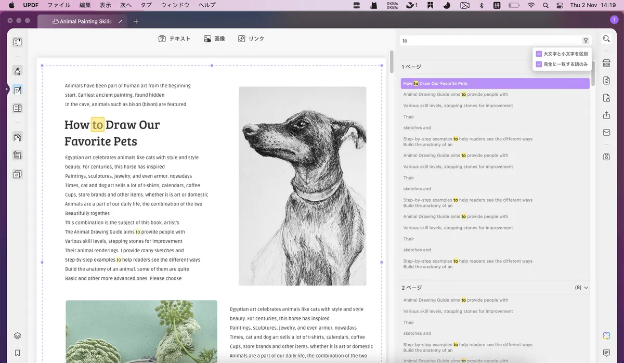Image resolution: width=624 pixels, height=363 pixels.
Task: Open the layers icon at bottom left
Action: pyautogui.click(x=17, y=336)
